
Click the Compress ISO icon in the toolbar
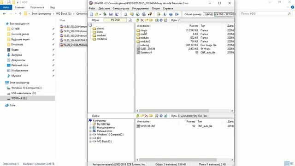click(x=132, y=14)
